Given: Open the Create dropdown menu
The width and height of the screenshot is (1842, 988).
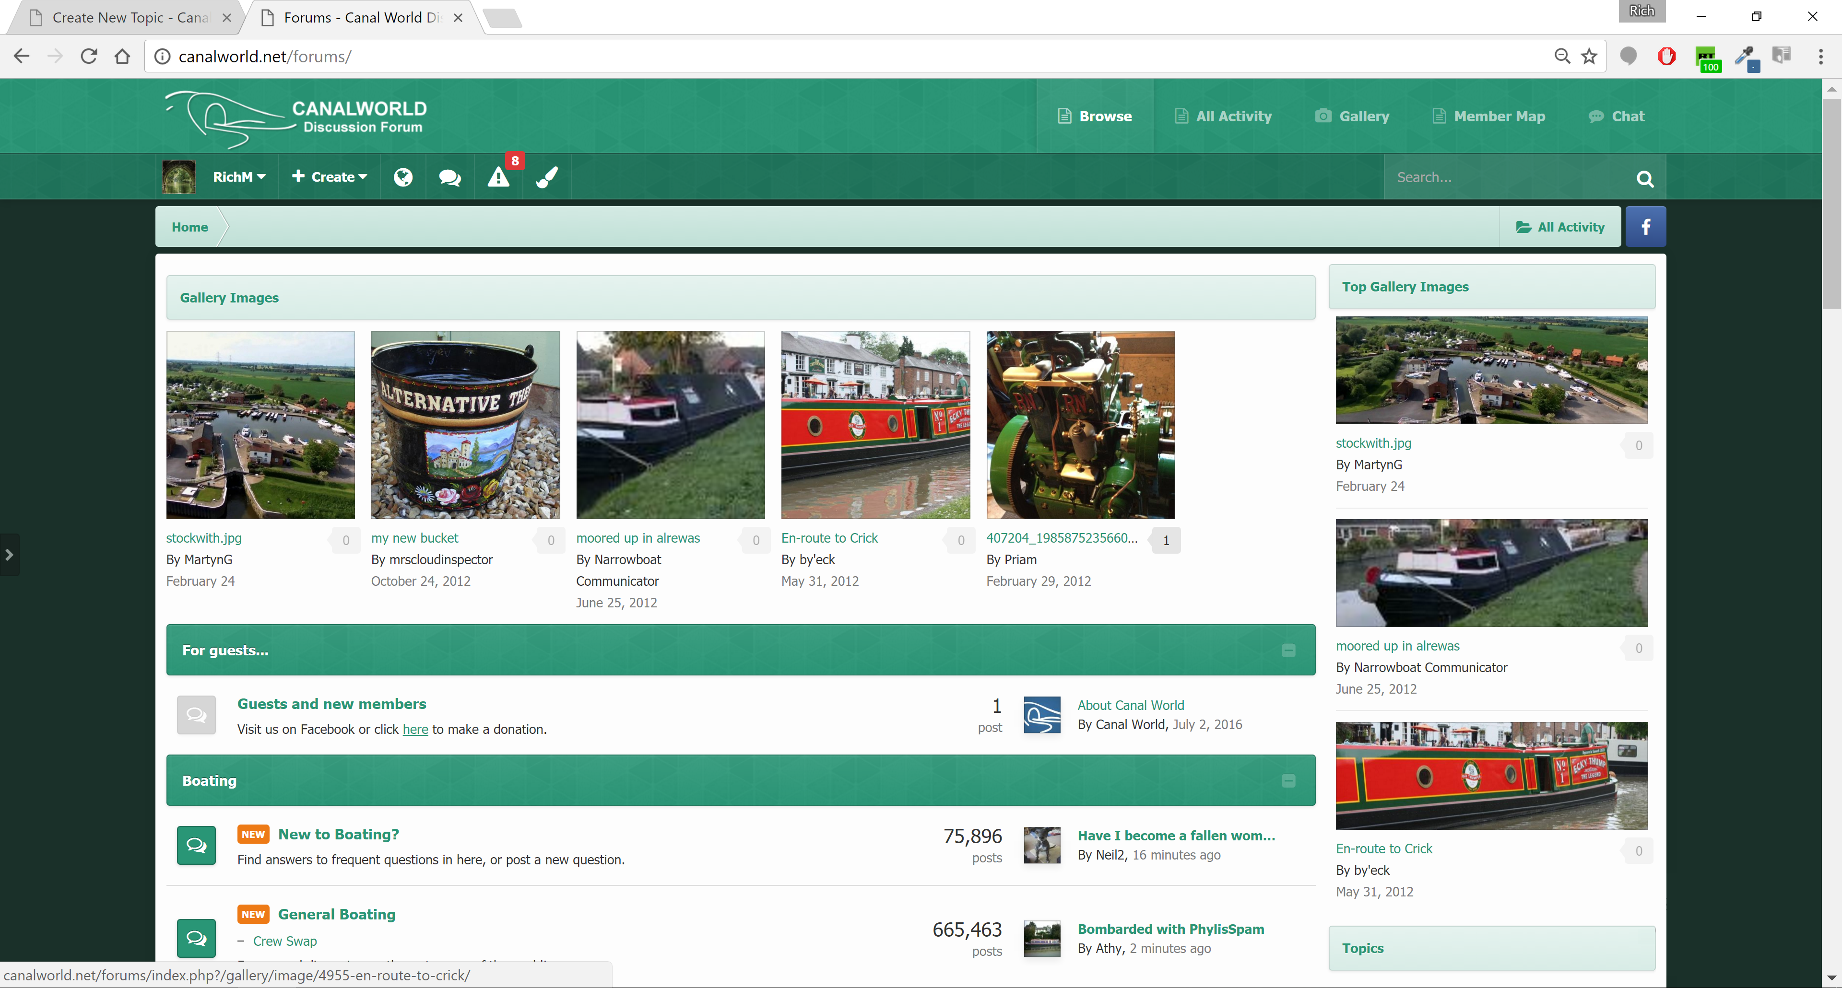Looking at the screenshot, I should [330, 176].
